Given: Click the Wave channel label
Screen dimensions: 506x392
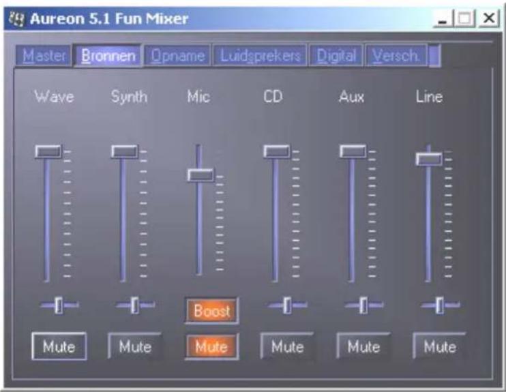Looking at the screenshot, I should coord(55,97).
